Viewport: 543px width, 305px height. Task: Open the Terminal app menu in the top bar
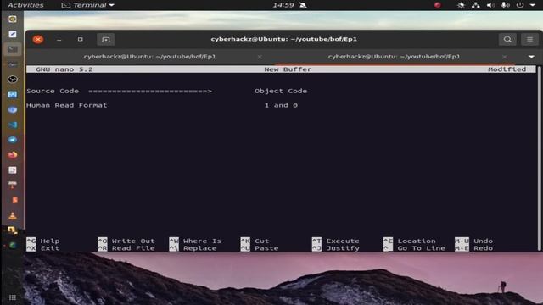(88, 5)
